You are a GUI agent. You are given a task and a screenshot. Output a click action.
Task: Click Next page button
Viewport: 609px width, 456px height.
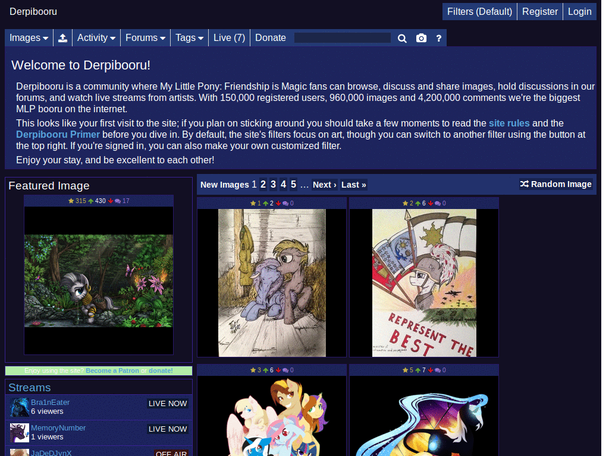tap(324, 185)
